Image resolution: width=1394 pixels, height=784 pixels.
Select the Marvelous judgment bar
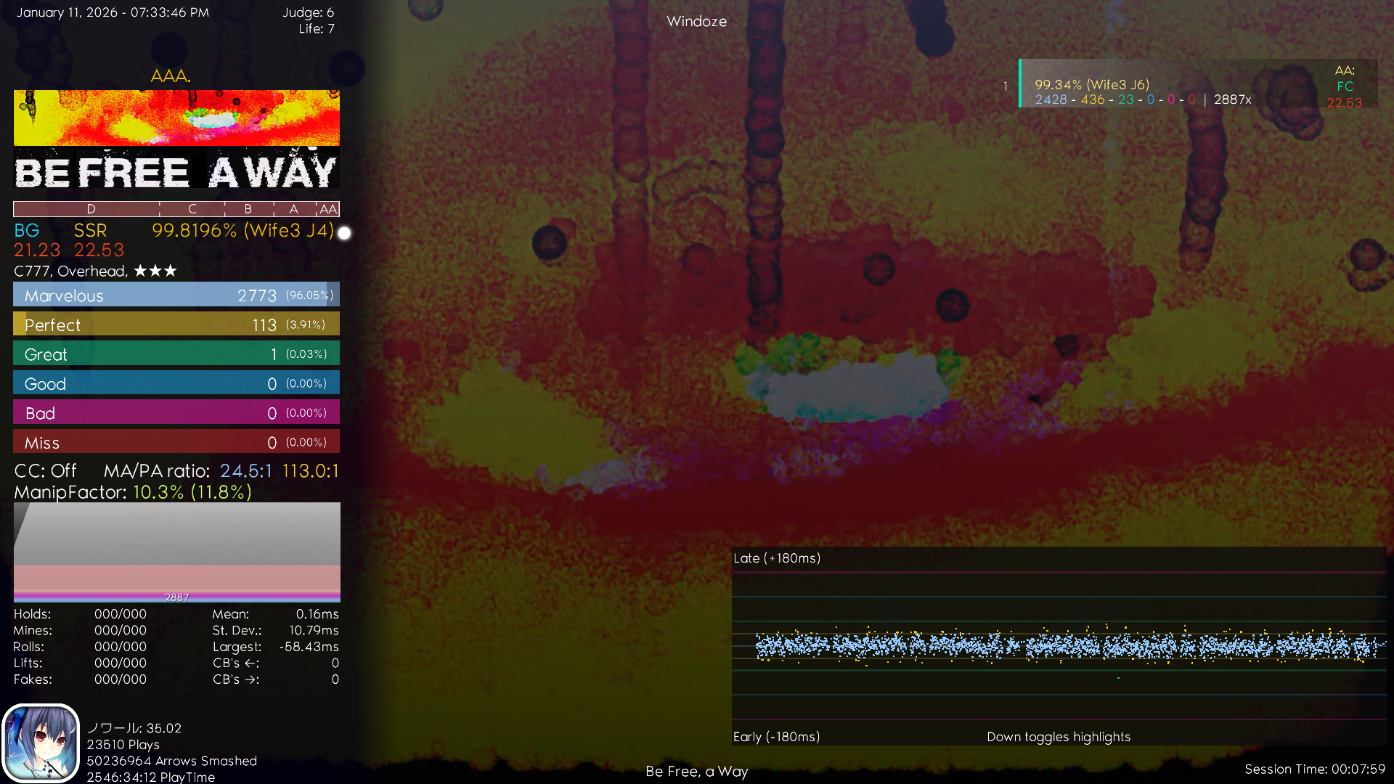(176, 295)
